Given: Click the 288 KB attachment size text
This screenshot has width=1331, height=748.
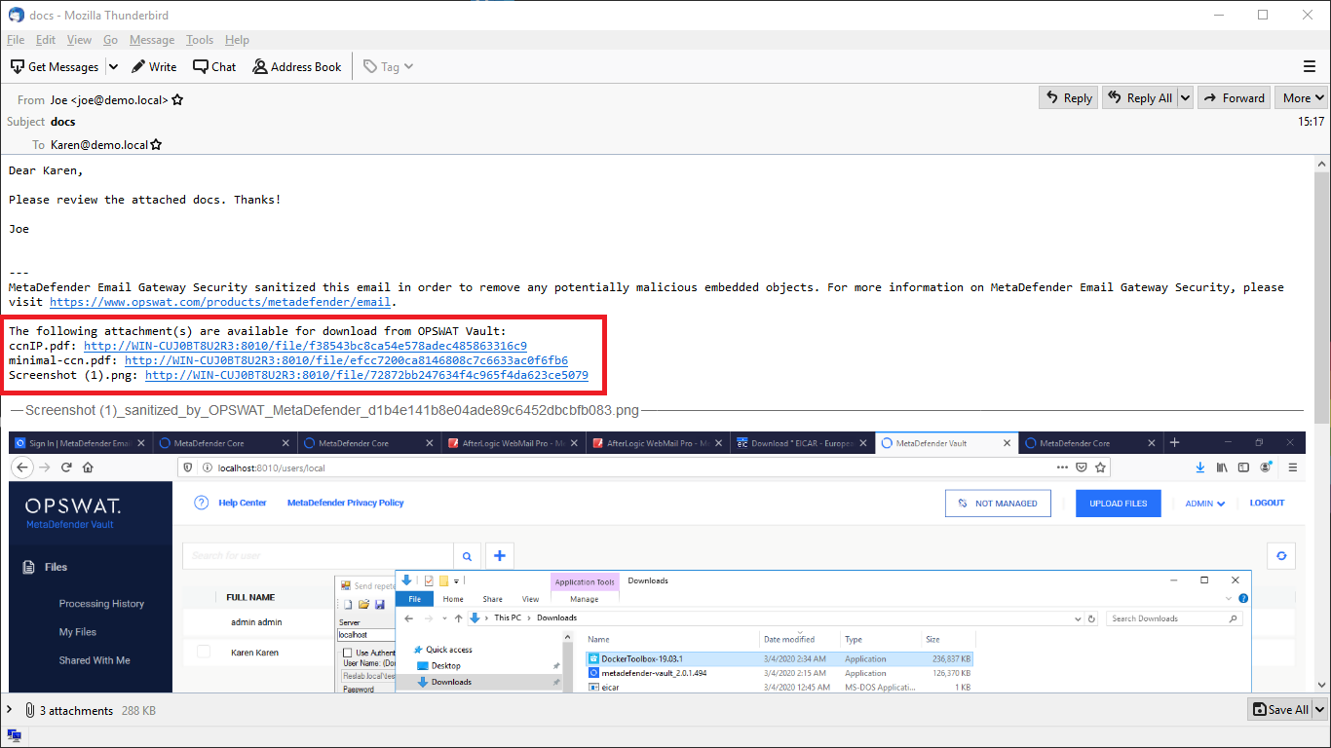Looking at the screenshot, I should point(138,711).
